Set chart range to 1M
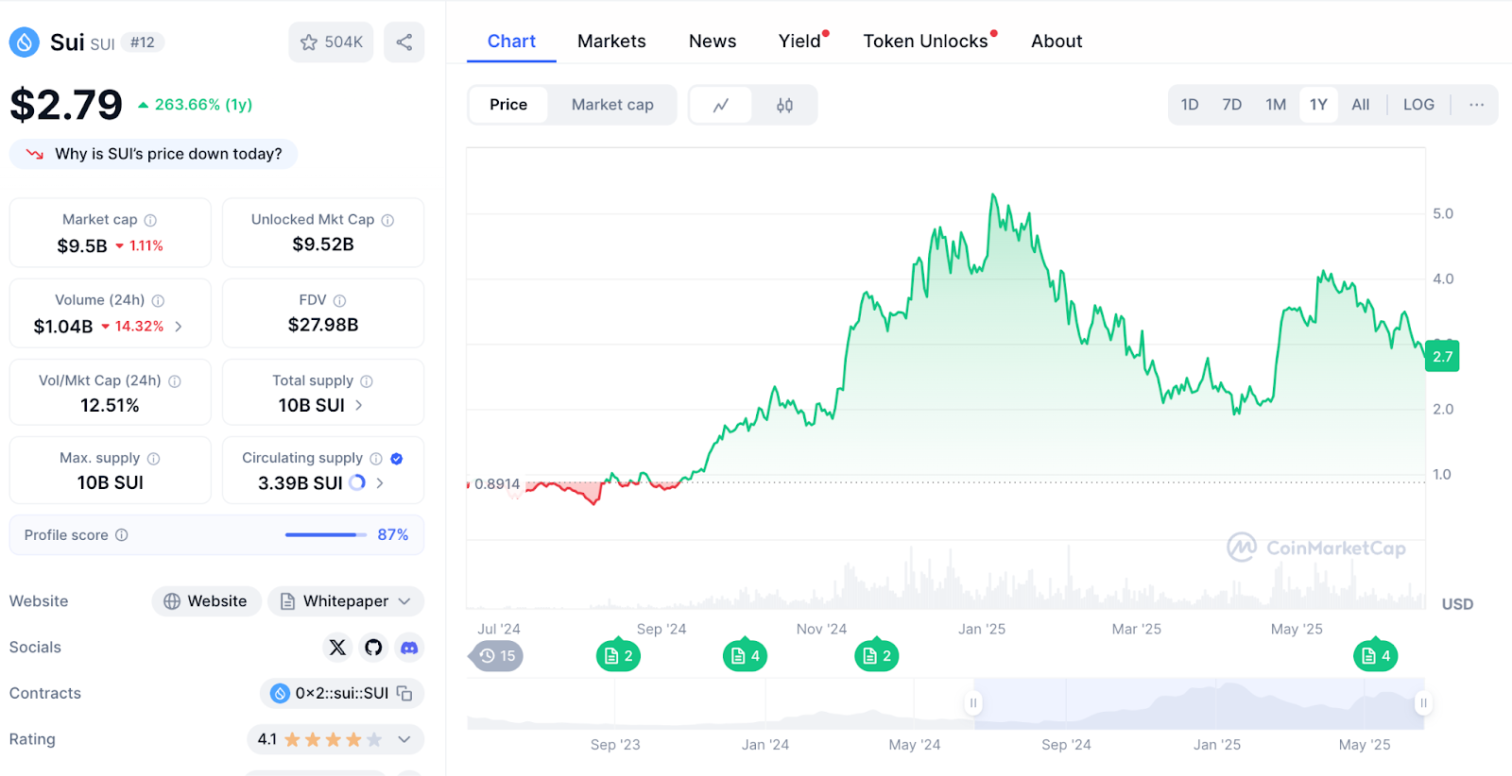Viewport: 1512px width, 776px height. [1276, 105]
